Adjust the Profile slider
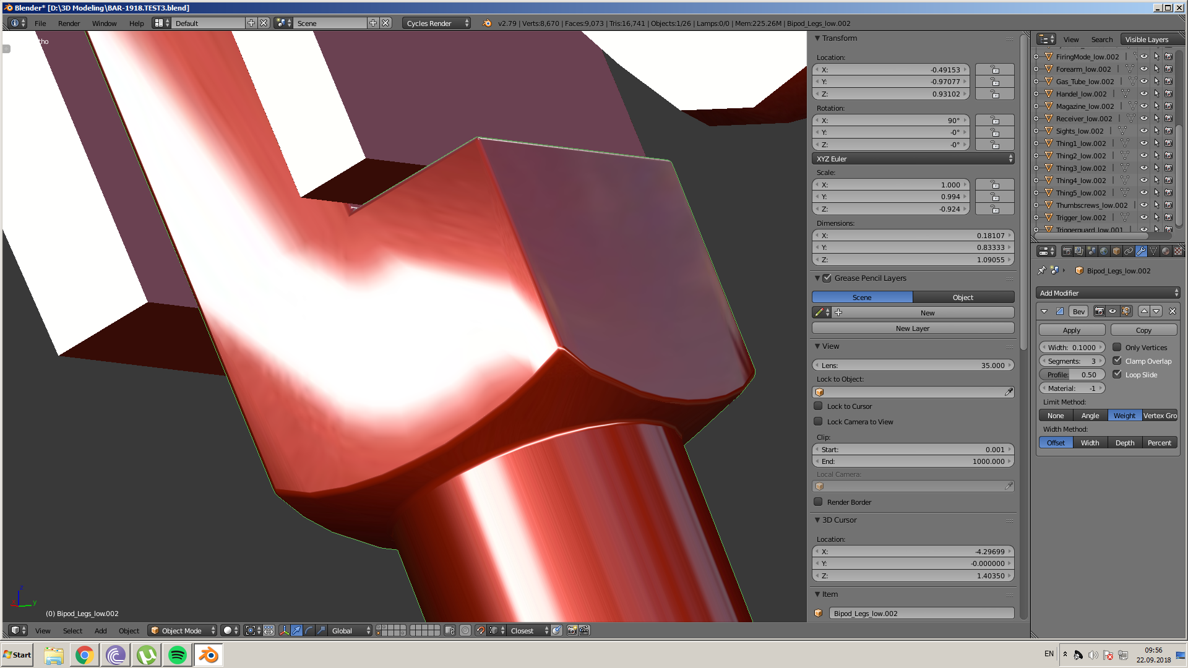The image size is (1188, 668). tap(1072, 375)
